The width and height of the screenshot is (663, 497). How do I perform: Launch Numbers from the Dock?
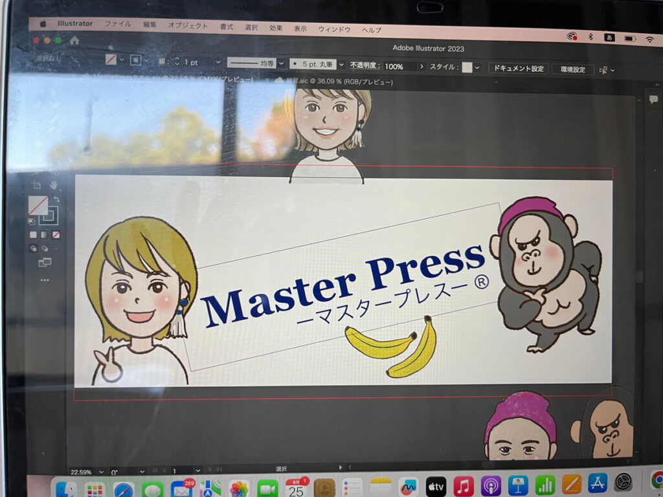[x=545, y=485]
